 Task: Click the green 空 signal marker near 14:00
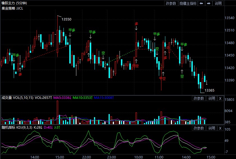point(182,76)
